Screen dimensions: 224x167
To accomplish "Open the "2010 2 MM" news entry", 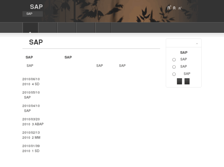I will 31,138.
